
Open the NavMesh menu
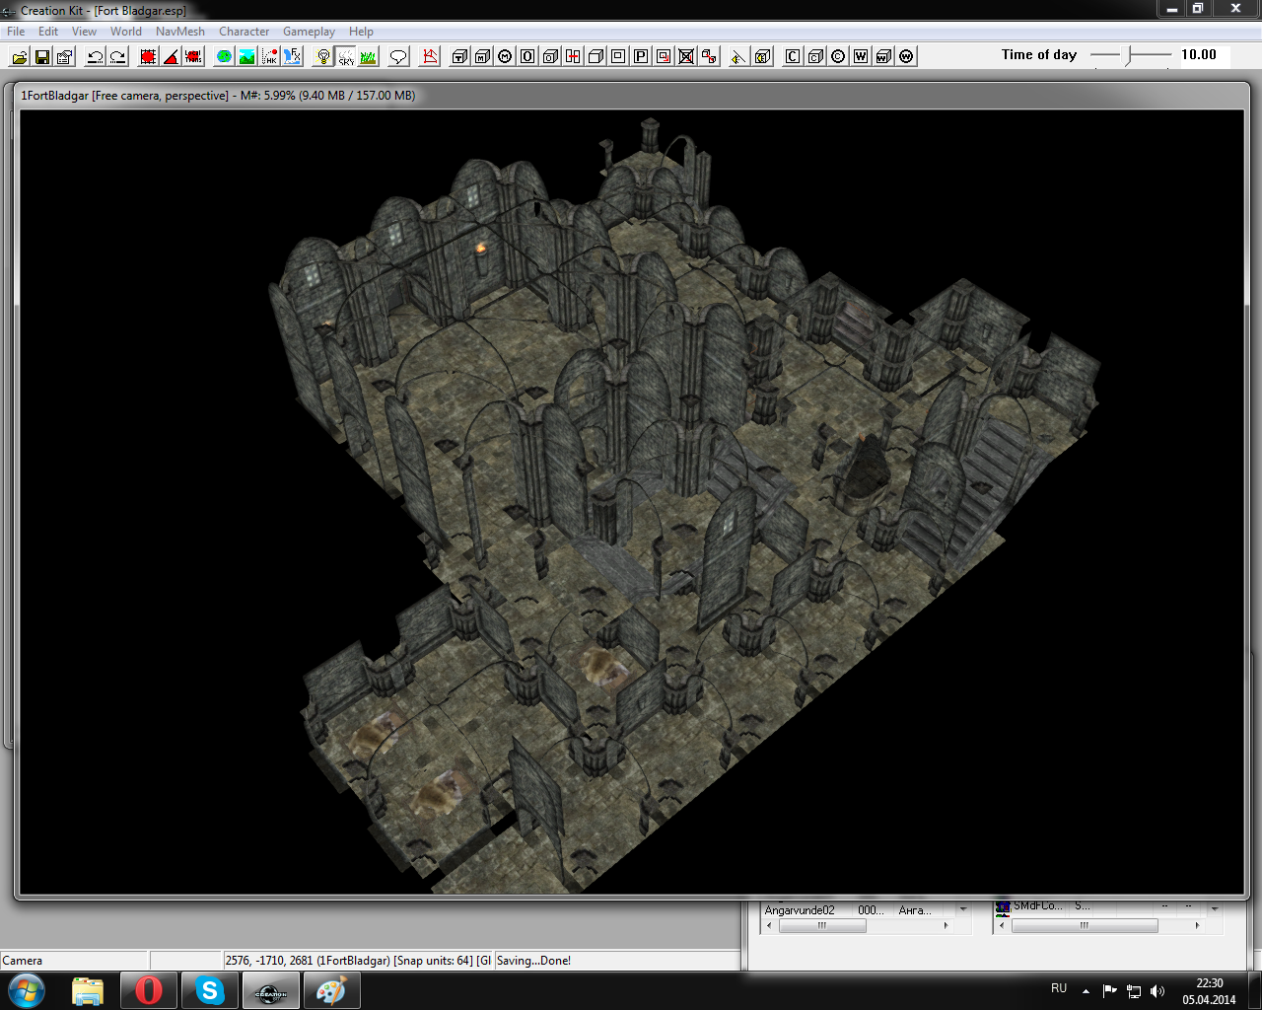point(180,32)
